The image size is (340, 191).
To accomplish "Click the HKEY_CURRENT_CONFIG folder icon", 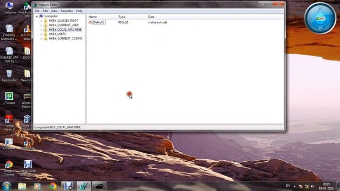I will click(46, 39).
